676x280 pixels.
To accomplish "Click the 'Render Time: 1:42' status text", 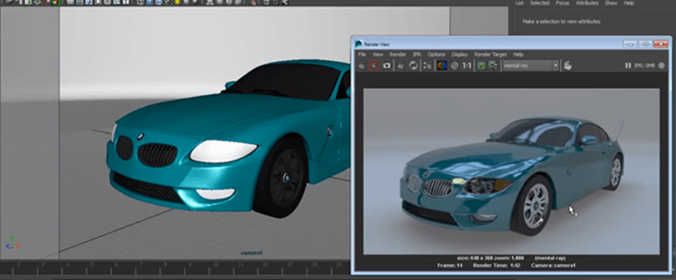I will pyautogui.click(x=496, y=265).
